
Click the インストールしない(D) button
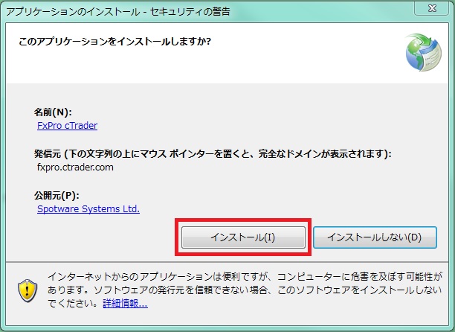tap(375, 237)
